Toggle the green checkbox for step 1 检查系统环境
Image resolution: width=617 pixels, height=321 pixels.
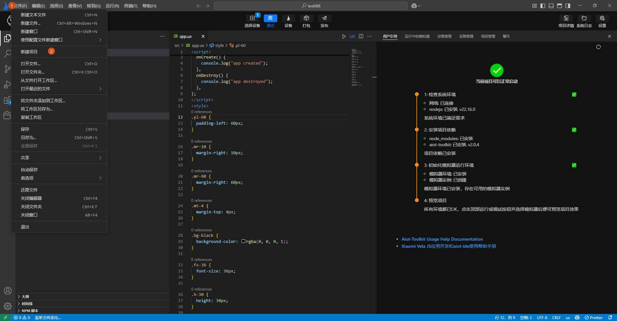574,94
